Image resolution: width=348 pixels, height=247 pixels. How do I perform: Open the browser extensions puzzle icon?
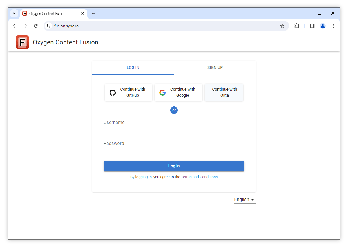297,26
